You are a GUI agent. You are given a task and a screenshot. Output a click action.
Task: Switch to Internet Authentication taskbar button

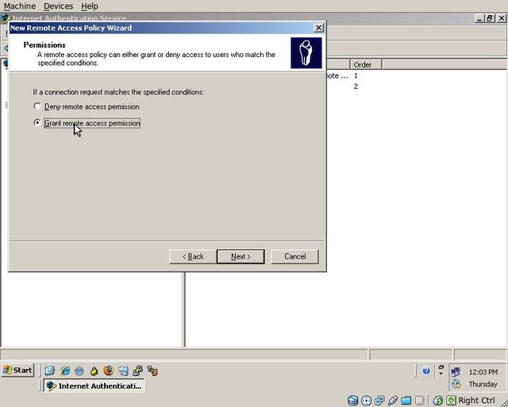point(94,386)
